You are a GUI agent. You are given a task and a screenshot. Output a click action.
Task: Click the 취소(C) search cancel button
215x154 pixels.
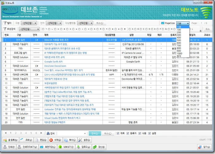click(x=108, y=133)
